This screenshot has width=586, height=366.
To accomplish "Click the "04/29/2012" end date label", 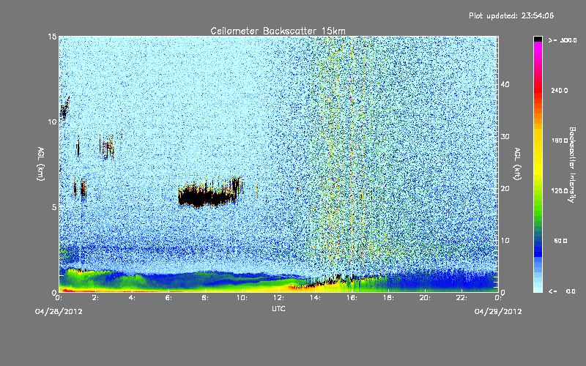I will coord(498,311).
